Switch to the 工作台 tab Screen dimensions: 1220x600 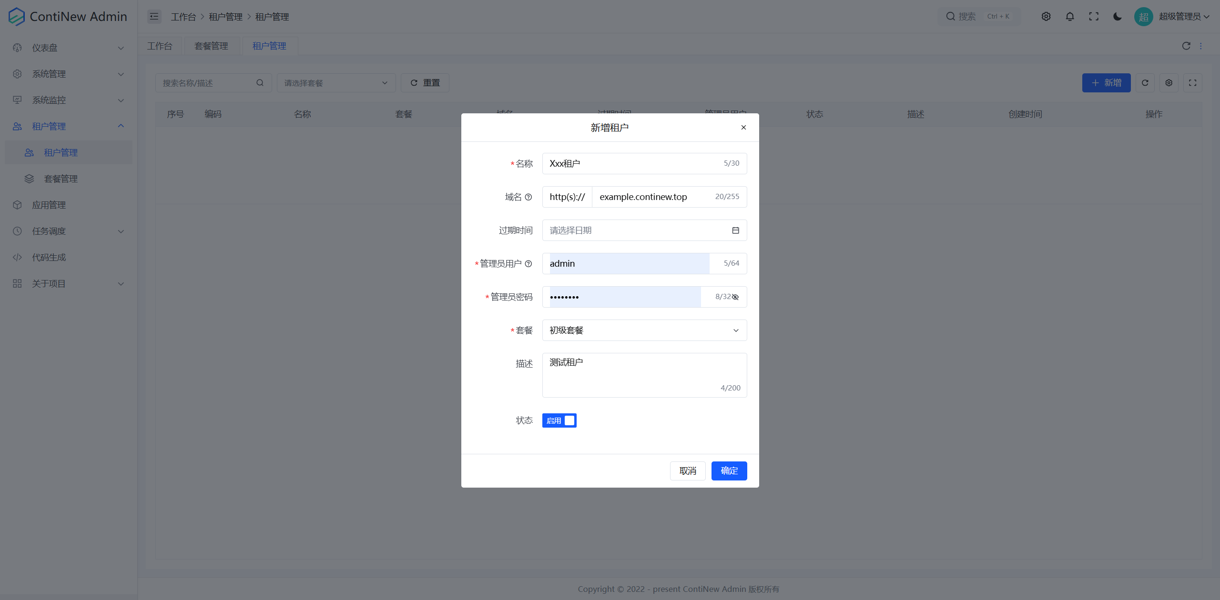160,46
